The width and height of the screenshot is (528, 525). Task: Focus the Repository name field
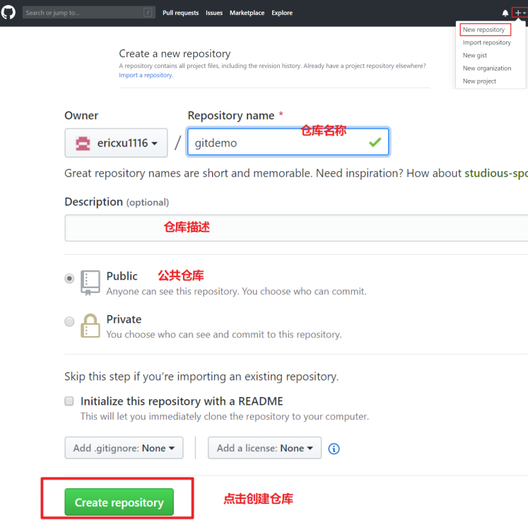coord(288,142)
